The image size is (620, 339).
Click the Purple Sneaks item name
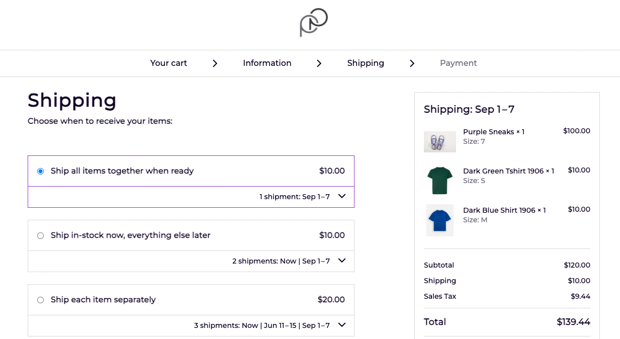[488, 132]
